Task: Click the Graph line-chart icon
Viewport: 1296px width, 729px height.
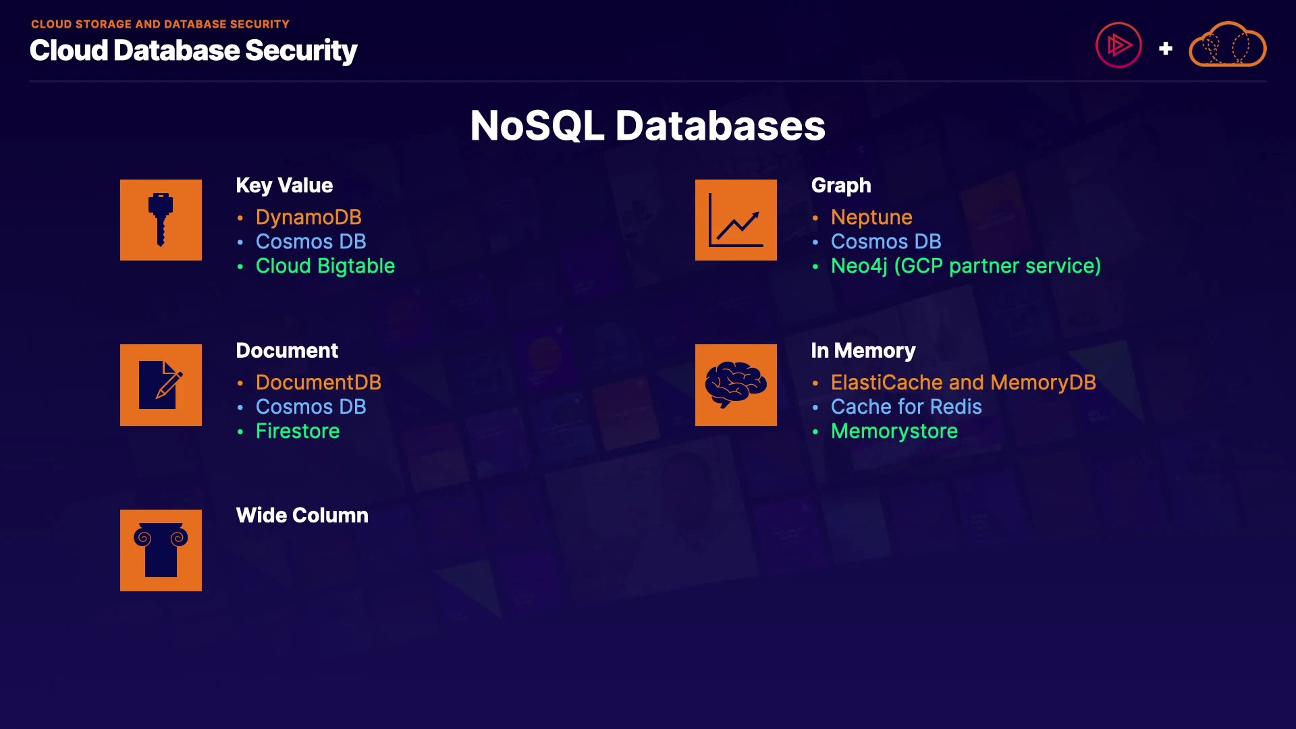Action: pyautogui.click(x=736, y=220)
